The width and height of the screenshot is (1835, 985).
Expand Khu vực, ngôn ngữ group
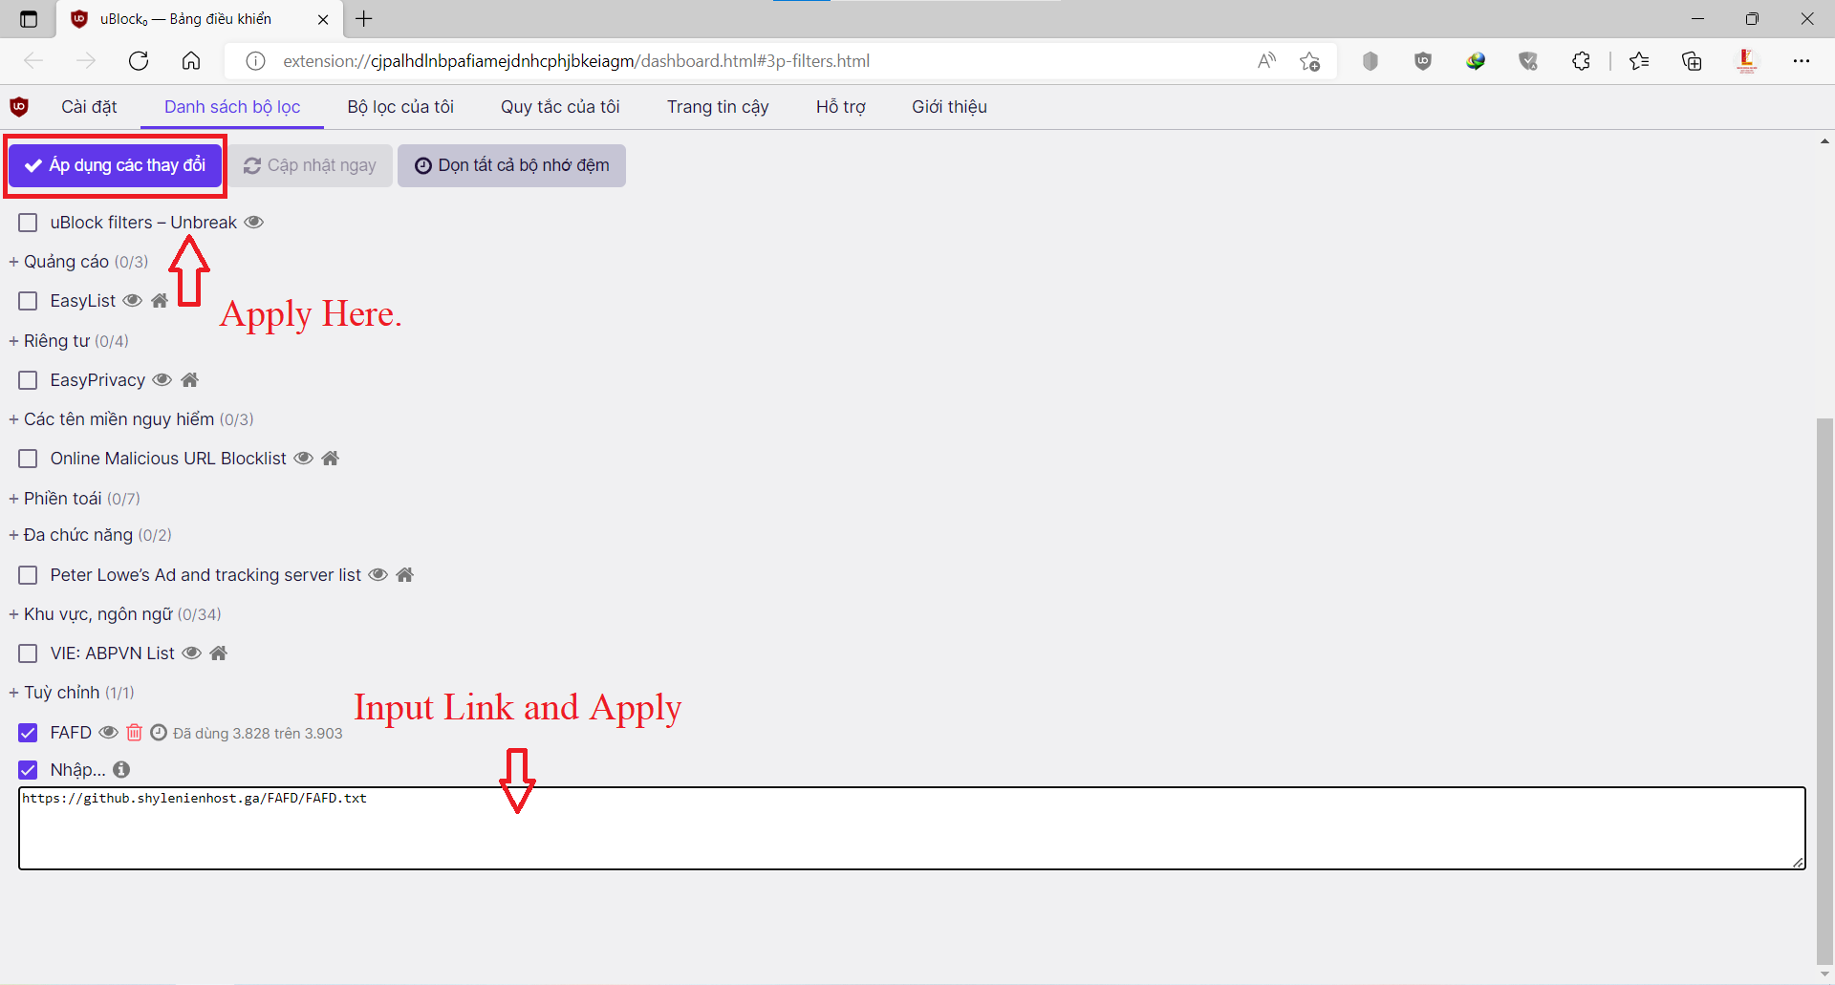point(115,614)
